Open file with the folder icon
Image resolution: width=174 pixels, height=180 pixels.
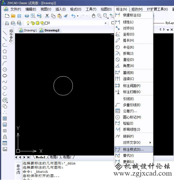click(x=13, y=16)
